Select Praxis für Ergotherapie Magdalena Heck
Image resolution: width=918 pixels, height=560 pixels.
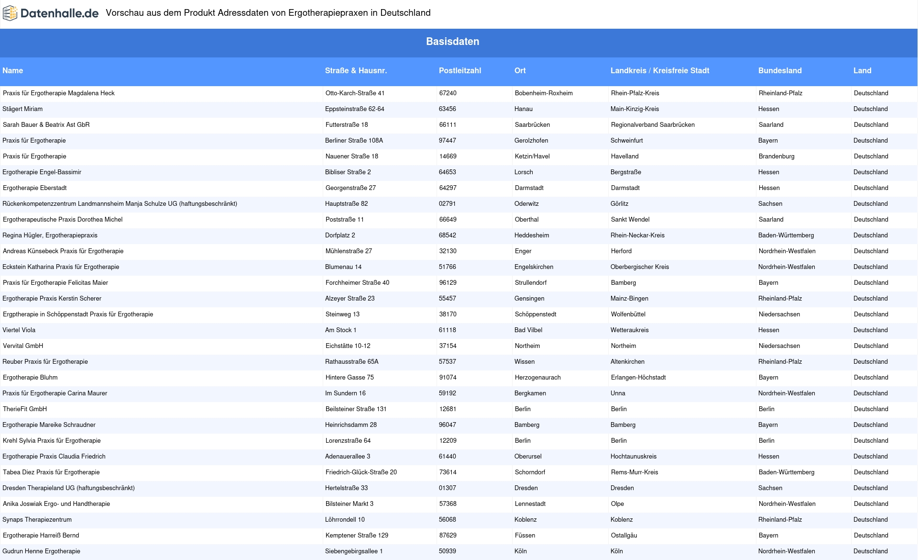pos(59,93)
